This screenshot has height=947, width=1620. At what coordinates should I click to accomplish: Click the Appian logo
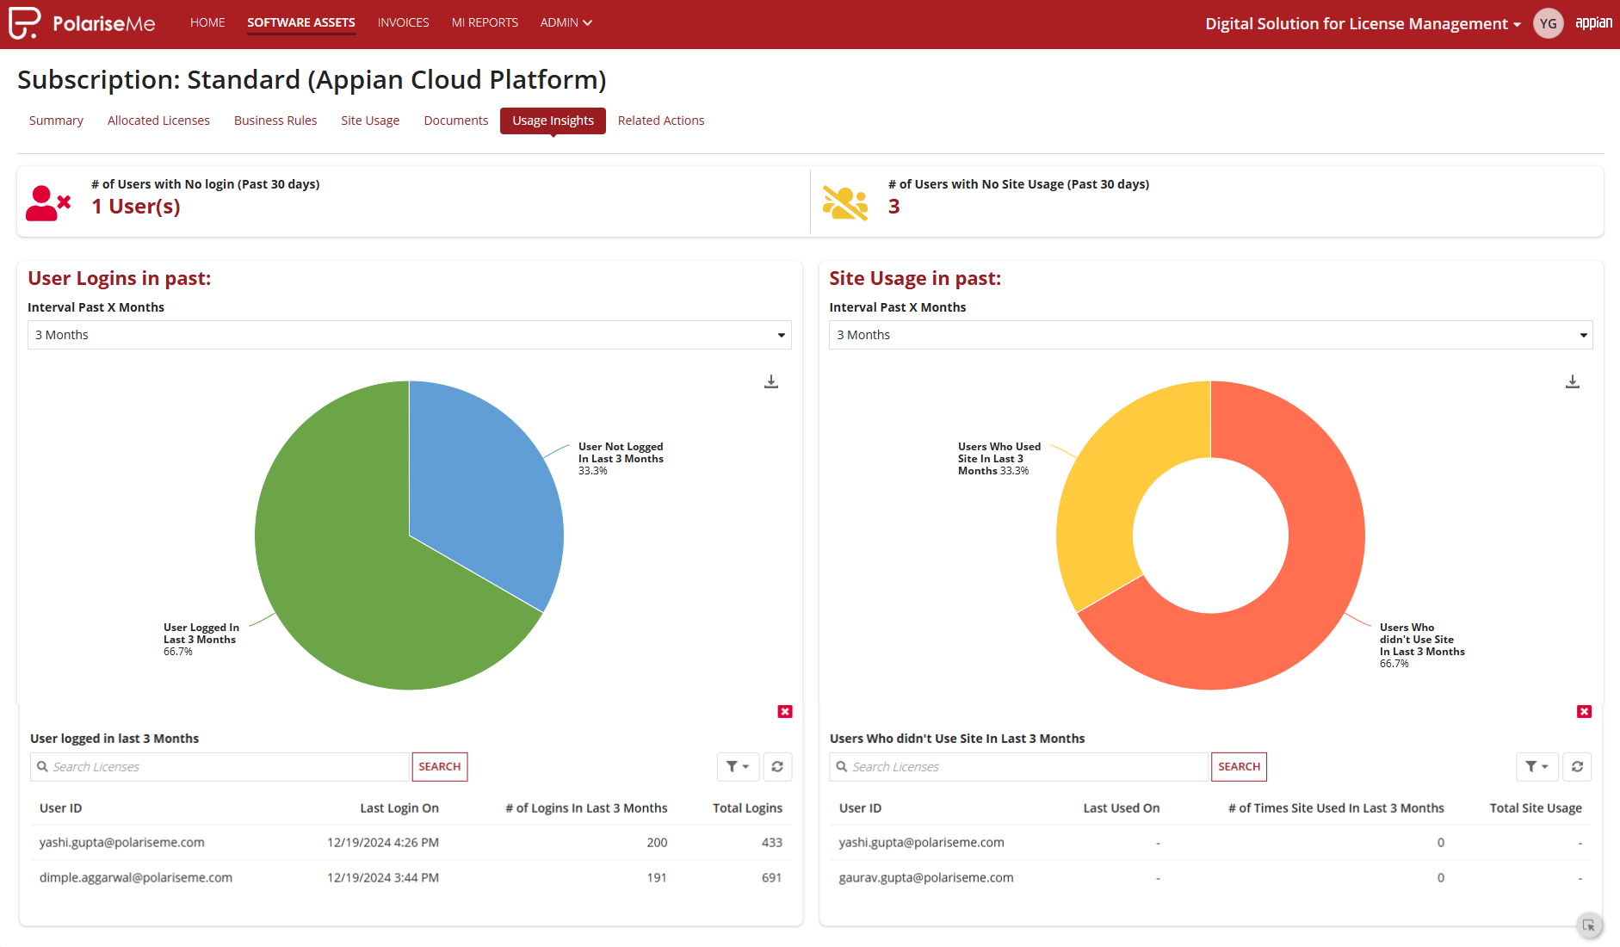click(1594, 23)
